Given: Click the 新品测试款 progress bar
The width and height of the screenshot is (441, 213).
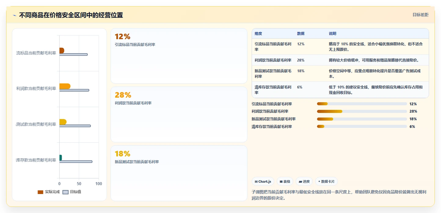Looking at the screenshot, I should (x=362, y=119).
